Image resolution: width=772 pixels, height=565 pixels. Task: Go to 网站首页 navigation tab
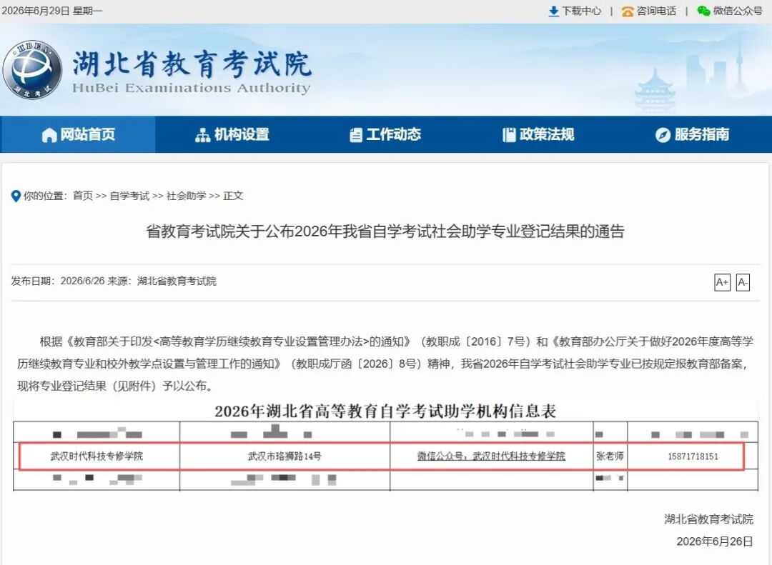coord(78,134)
